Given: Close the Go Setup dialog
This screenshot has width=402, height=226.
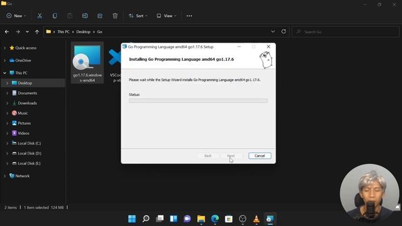Looking at the screenshot, I should [x=268, y=46].
